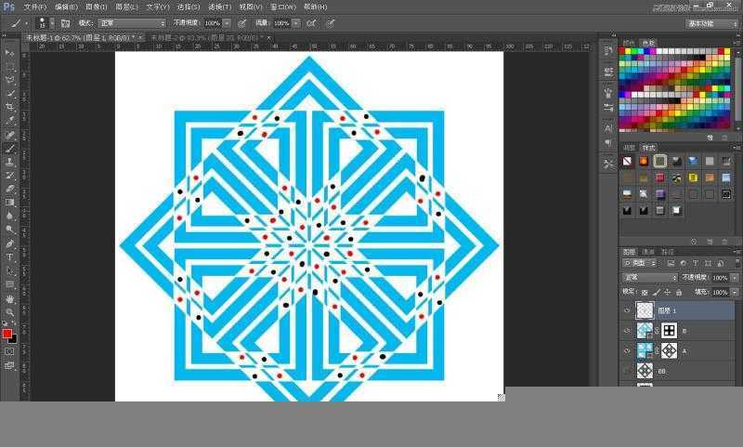Hide layer 图层 1
743x447 pixels.
[x=627, y=310]
